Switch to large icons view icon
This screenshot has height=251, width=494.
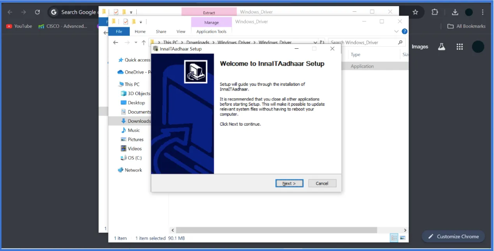tap(402, 238)
